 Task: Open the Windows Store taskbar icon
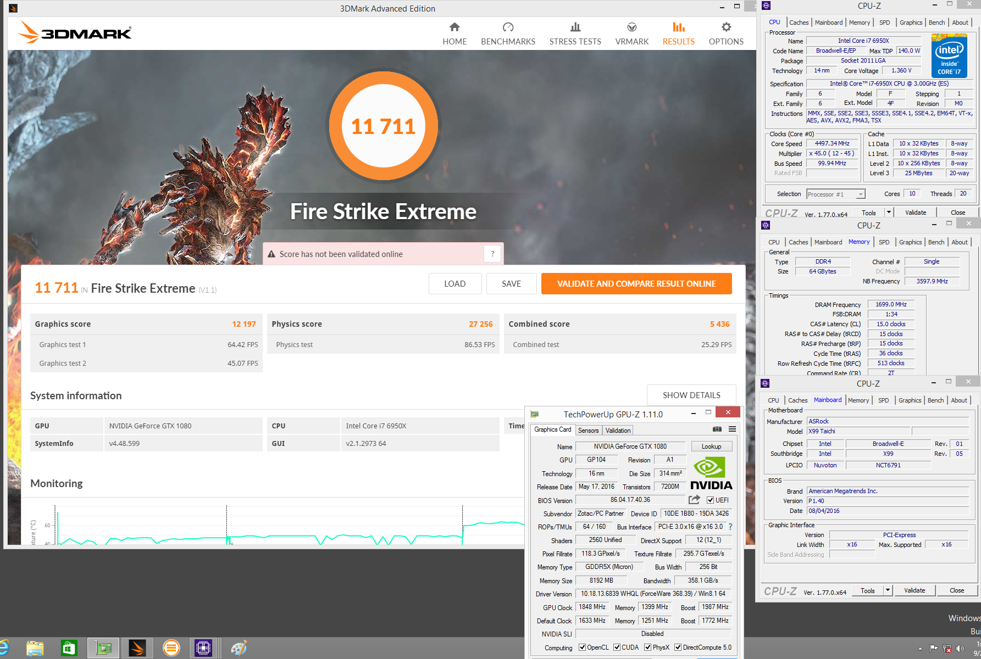click(69, 648)
